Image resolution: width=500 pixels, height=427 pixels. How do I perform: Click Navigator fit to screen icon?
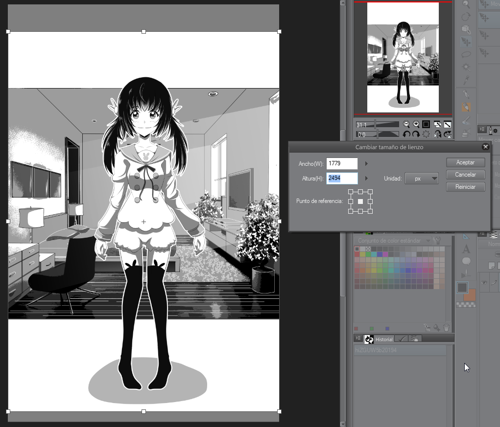point(448,124)
